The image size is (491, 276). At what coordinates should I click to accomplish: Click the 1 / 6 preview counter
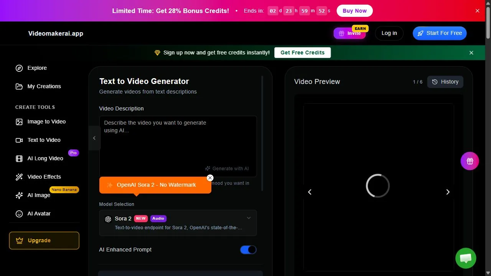[418, 82]
